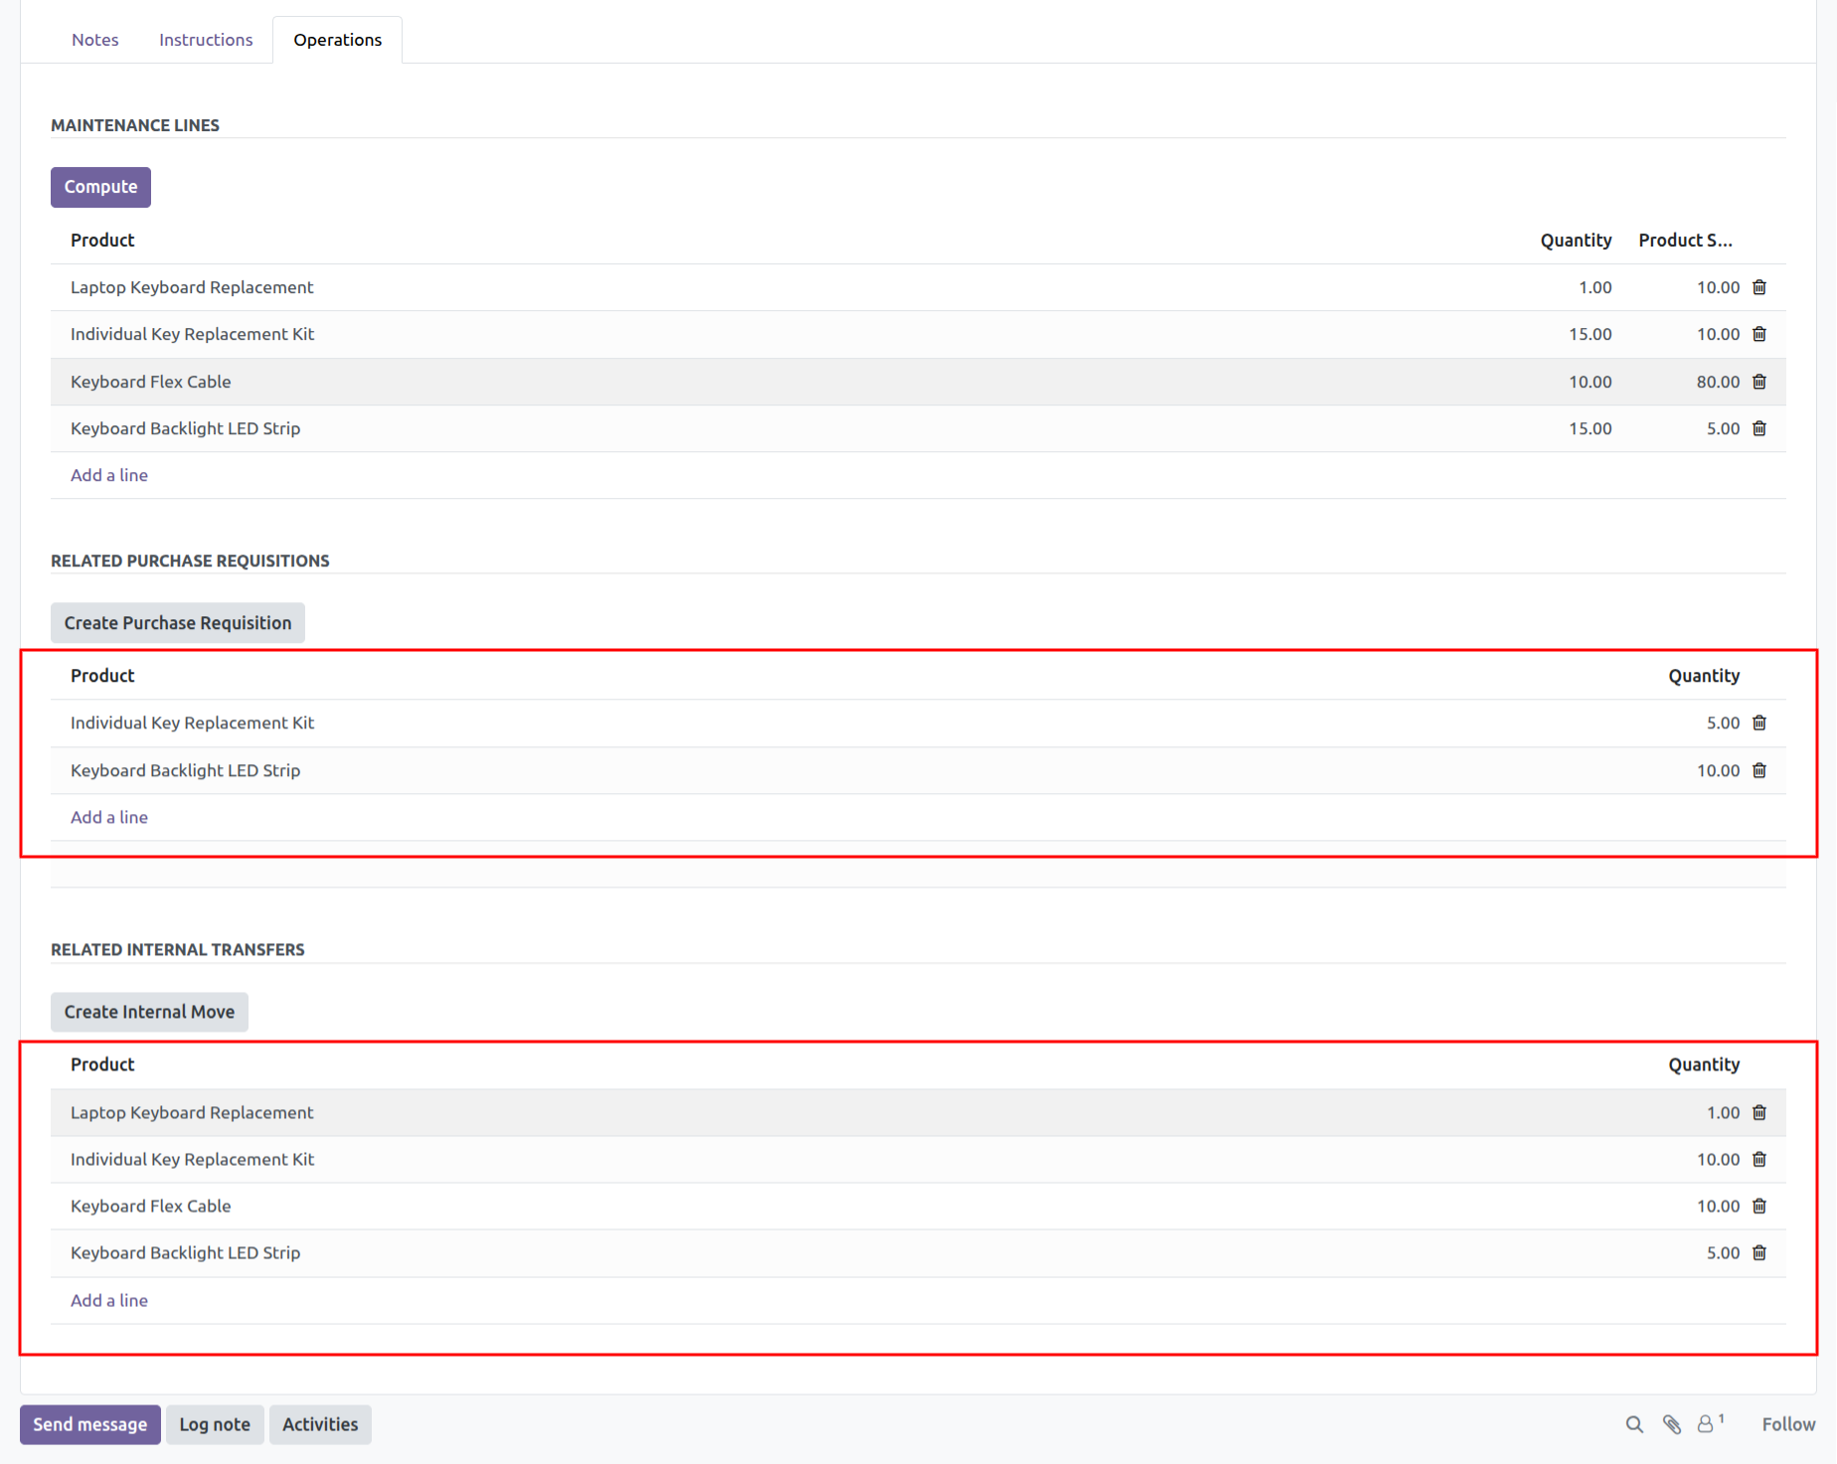Viewport: 1837px width, 1464px height.
Task: Click the Compute button
Action: (100, 187)
